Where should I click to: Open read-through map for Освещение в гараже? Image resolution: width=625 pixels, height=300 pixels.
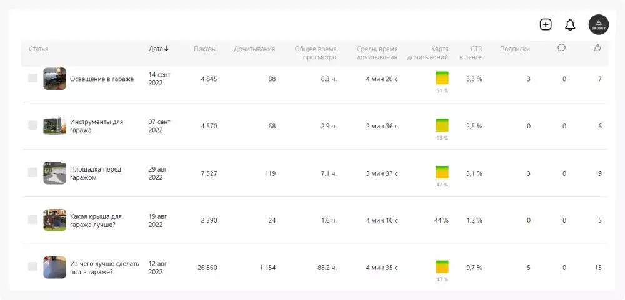(442, 79)
